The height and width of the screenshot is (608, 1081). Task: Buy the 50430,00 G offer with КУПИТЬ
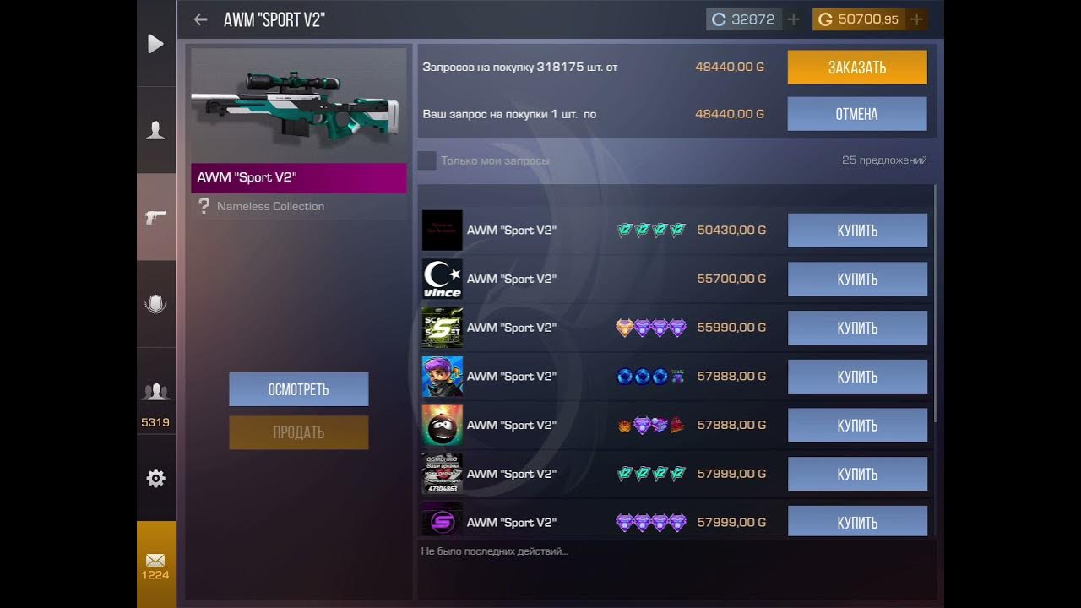point(857,231)
